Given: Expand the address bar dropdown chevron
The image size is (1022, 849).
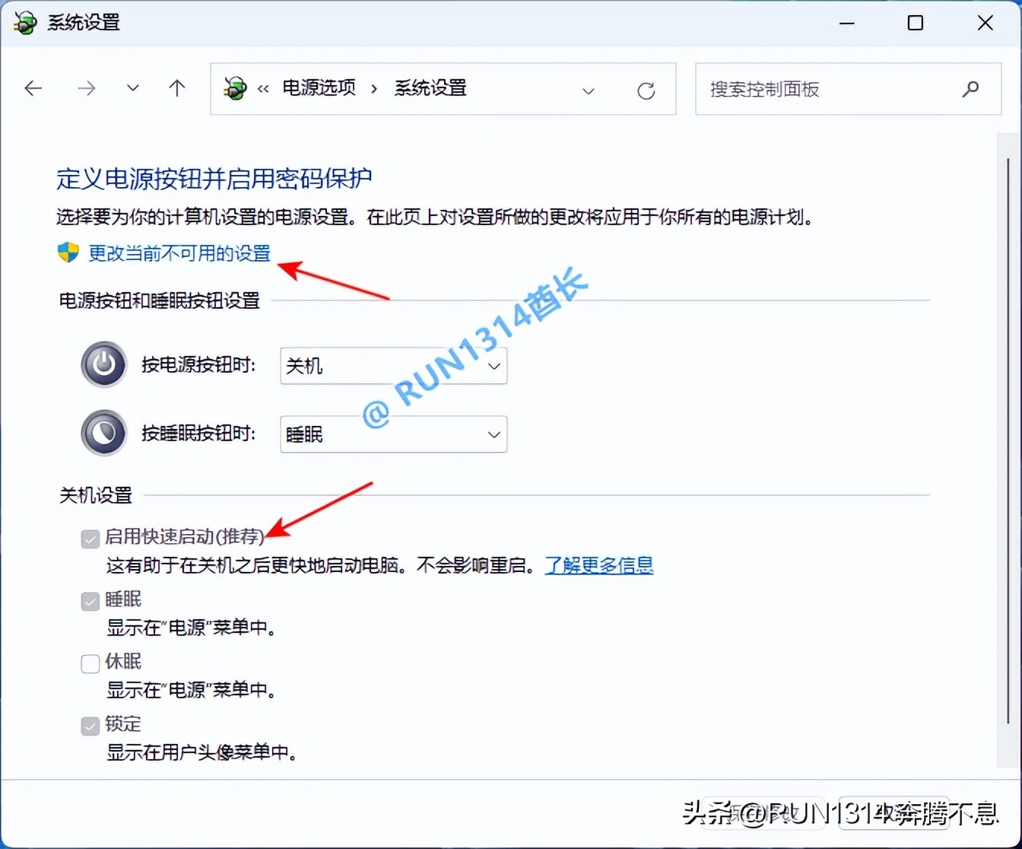Looking at the screenshot, I should point(589,91).
